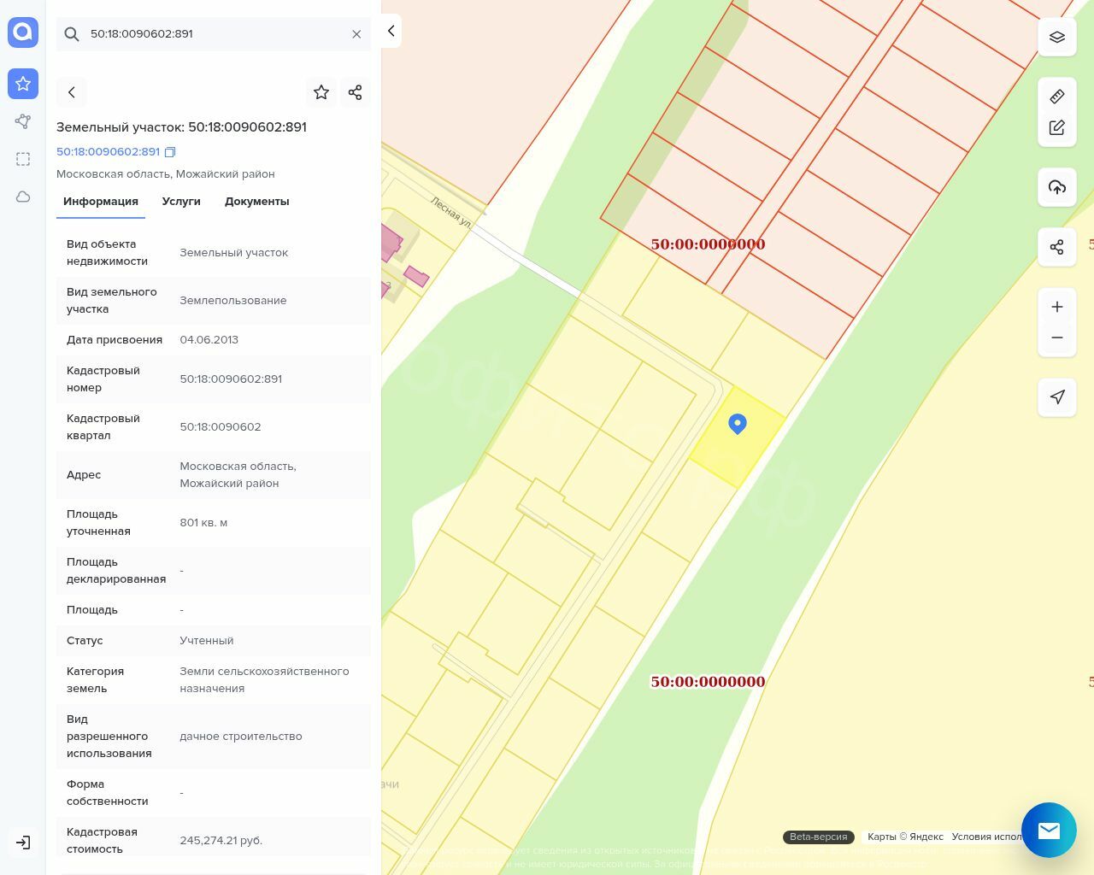Open the area selection tool in sidebar
1094x875 pixels.
(x=23, y=159)
